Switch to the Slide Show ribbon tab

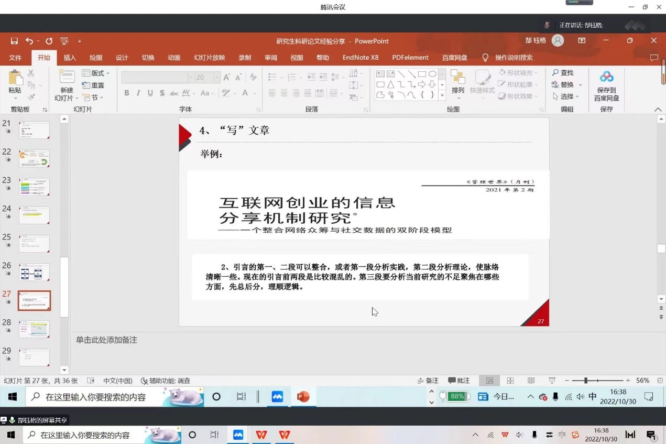tap(209, 58)
